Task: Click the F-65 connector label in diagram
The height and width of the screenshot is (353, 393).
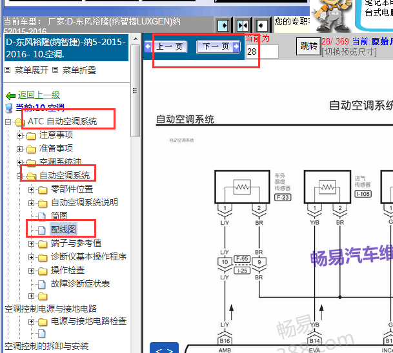Action: pyautogui.click(x=242, y=258)
